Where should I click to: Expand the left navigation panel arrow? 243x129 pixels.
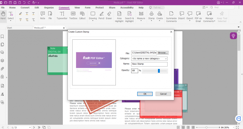[x=7, y=77]
